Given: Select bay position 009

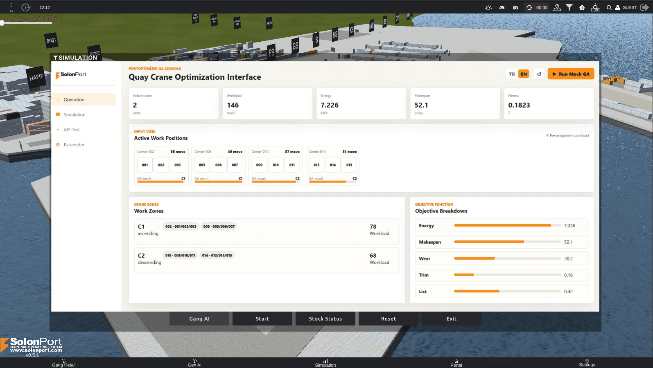Looking at the screenshot, I should pos(259,165).
